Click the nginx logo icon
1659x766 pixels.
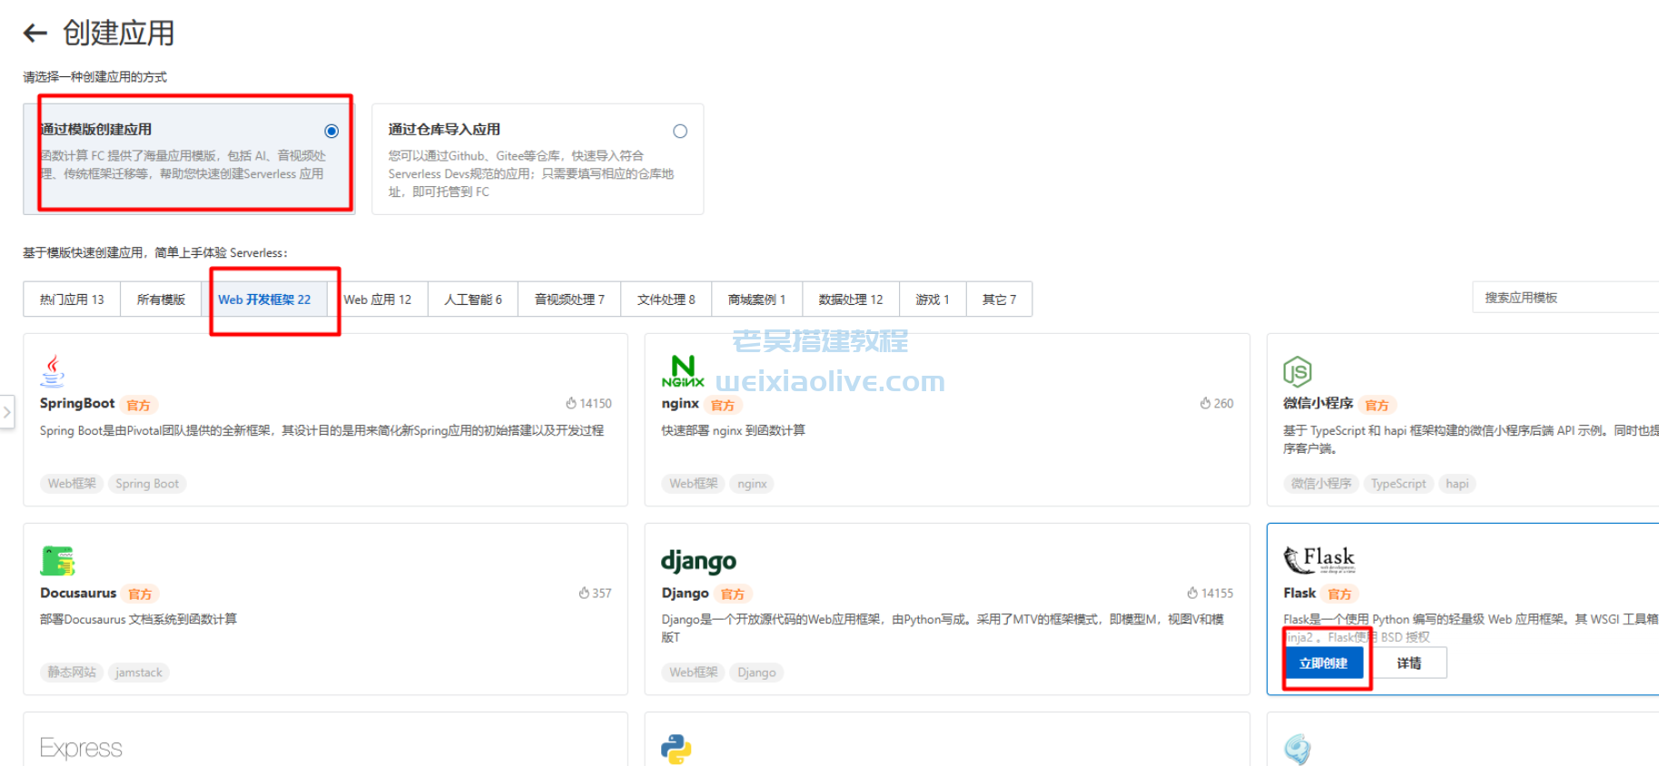(683, 371)
